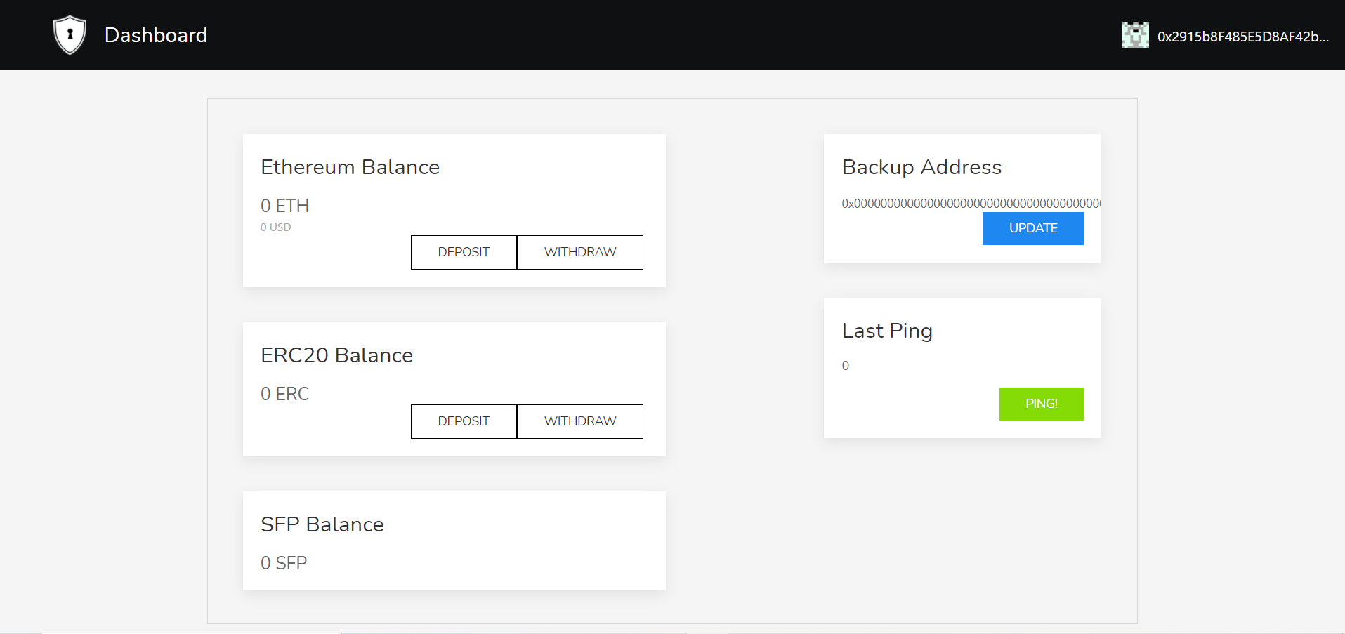The height and width of the screenshot is (634, 1345).
Task: Withdraw from Ethereum Balance
Action: pyautogui.click(x=580, y=252)
